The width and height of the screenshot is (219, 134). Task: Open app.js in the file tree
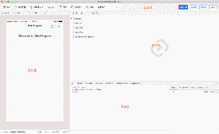[x=78, y=23]
